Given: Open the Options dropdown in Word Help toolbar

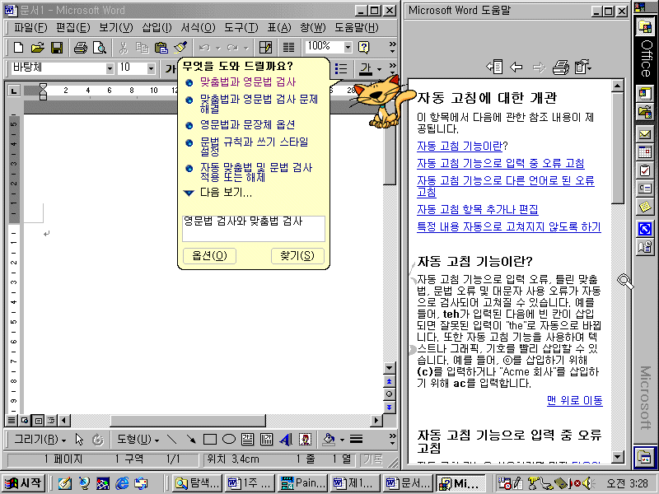Looking at the screenshot, I should pyautogui.click(x=582, y=67).
